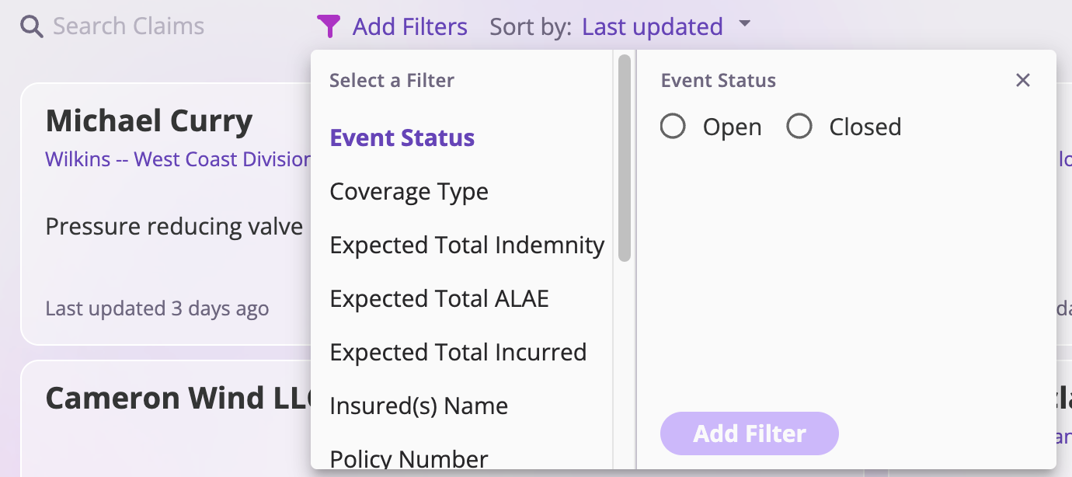Expand the Sort by dropdown arrow
Image resolution: width=1072 pixels, height=477 pixels.
(x=744, y=24)
